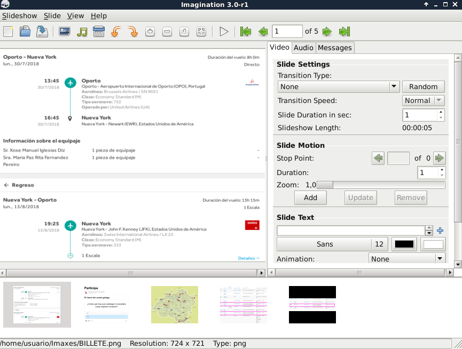Import pictures with the image icon
Viewport: 462px width, 349px height.
65,31
